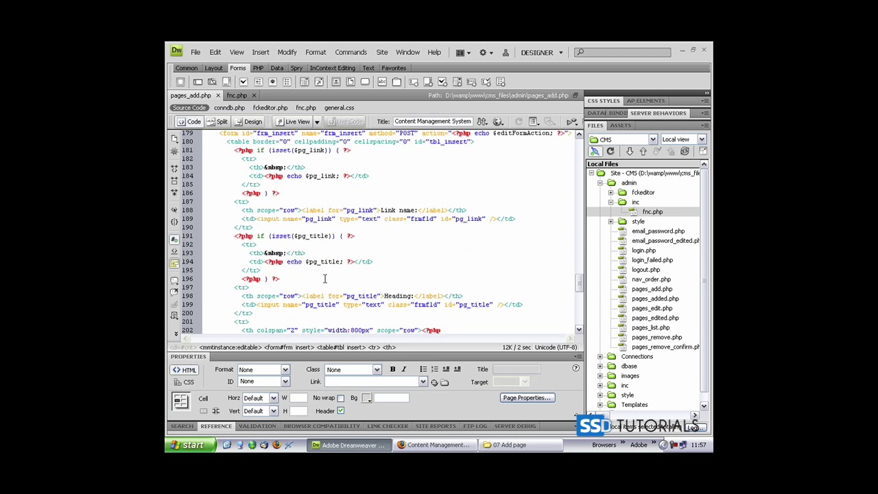Open Properties panel help icon
Viewport: 878px width, 494px height.
click(x=576, y=369)
